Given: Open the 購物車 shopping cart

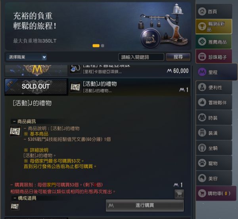Looking at the screenshot, I should [x=216, y=193].
